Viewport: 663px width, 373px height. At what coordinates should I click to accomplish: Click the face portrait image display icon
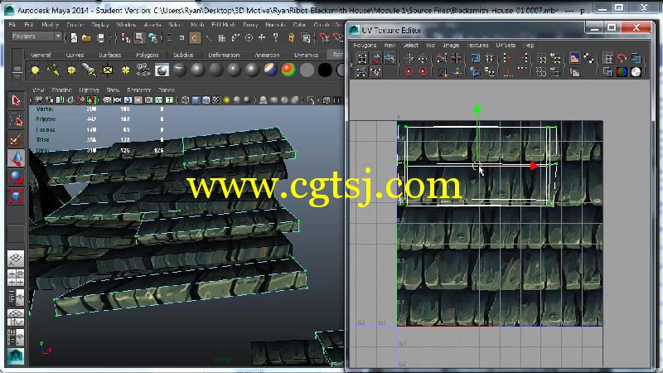pos(574,58)
